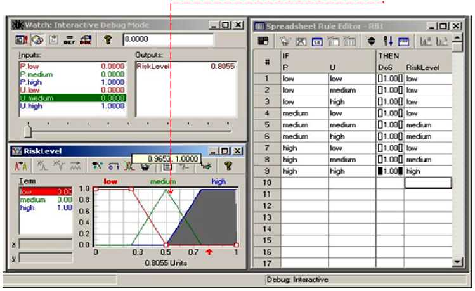The height and width of the screenshot is (291, 475).
Task: Click the DoS 1.00 cell of rule 9
Action: 390,171
